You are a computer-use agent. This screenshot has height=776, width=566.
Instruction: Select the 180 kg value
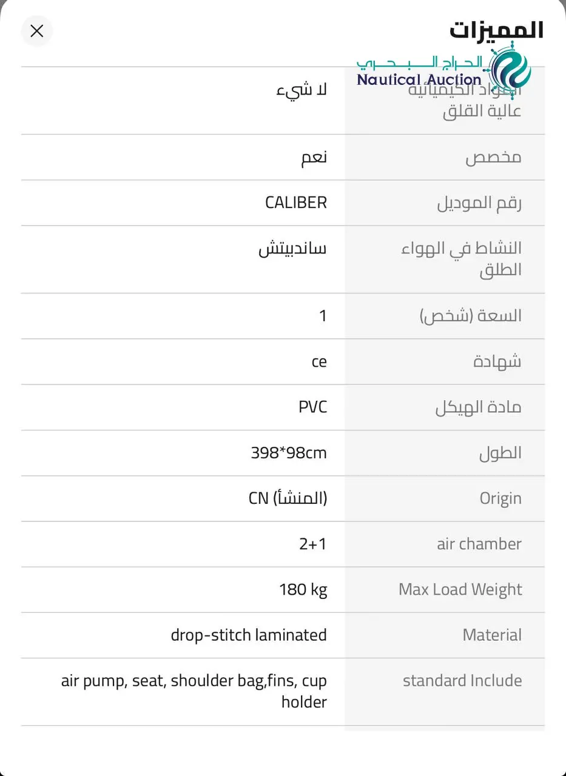[303, 589]
